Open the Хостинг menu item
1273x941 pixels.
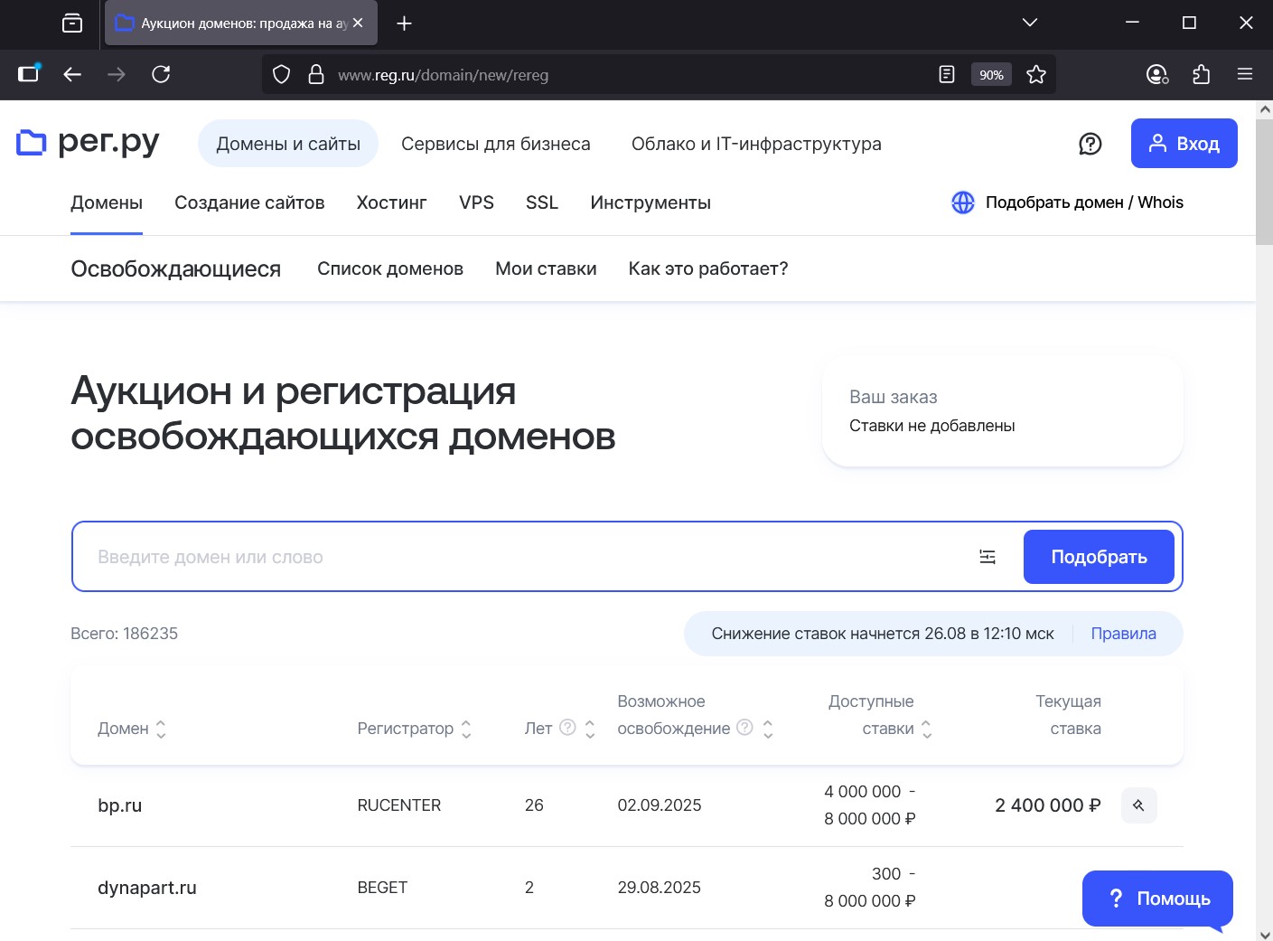click(391, 202)
